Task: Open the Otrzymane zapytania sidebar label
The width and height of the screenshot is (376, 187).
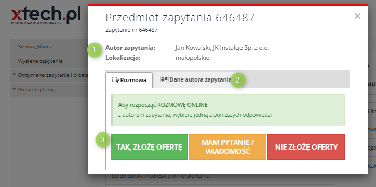Action: point(53,75)
